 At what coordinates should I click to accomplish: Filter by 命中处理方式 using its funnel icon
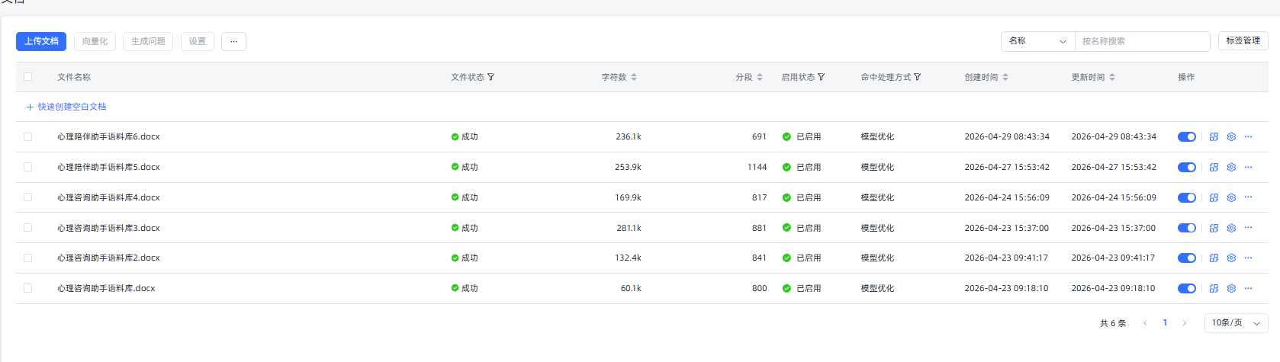(918, 77)
